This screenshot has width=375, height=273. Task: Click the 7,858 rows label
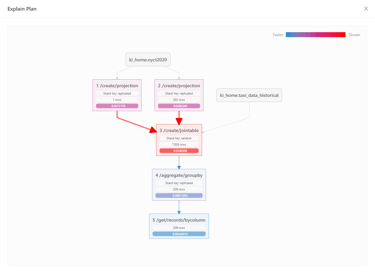(179, 144)
